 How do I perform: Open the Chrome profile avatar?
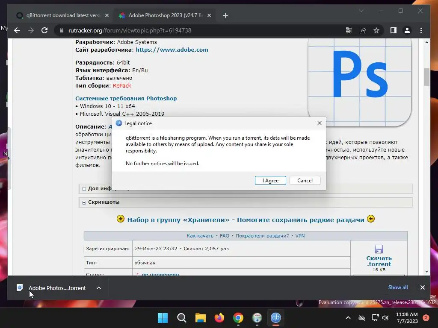click(407, 30)
